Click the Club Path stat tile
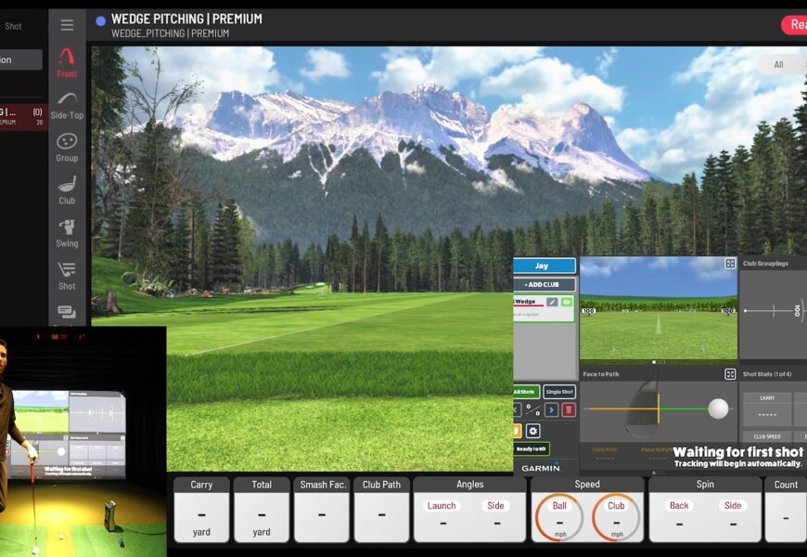 381,510
